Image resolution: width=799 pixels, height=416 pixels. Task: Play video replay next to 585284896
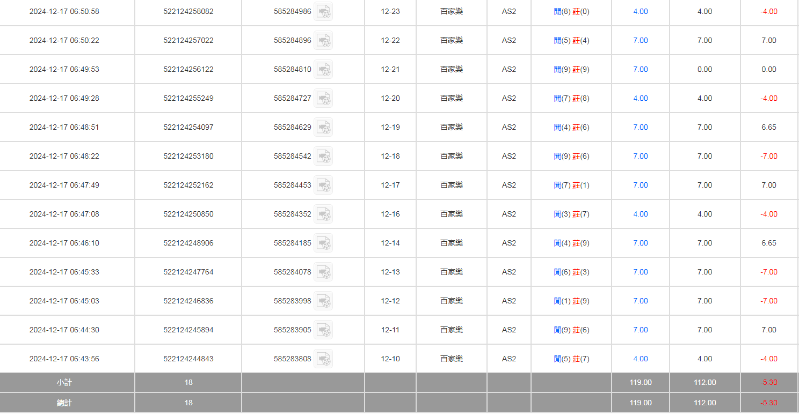click(x=323, y=40)
